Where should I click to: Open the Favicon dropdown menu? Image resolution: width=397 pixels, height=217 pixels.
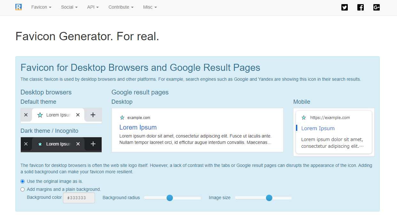pos(41,7)
